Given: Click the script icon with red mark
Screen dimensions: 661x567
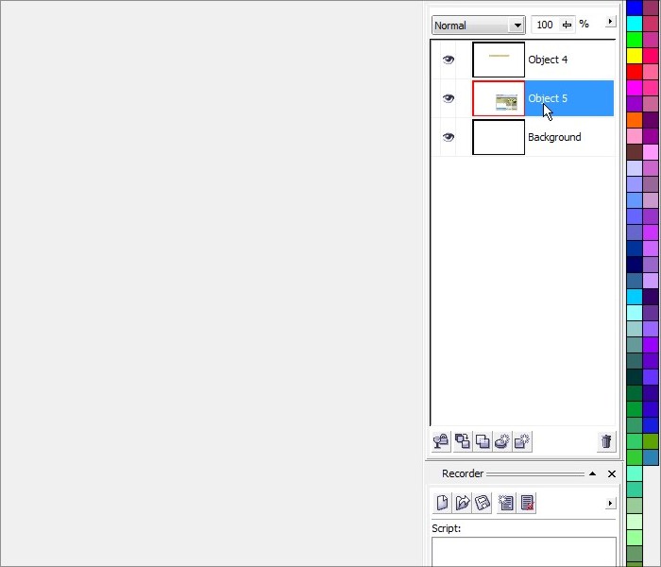Looking at the screenshot, I should pos(527,503).
